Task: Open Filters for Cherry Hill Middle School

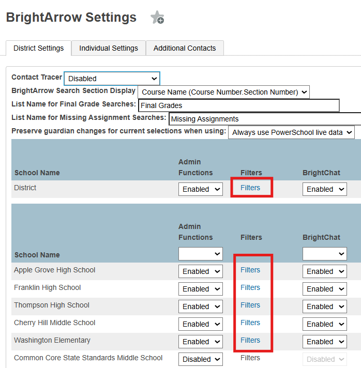Action: pos(250,323)
